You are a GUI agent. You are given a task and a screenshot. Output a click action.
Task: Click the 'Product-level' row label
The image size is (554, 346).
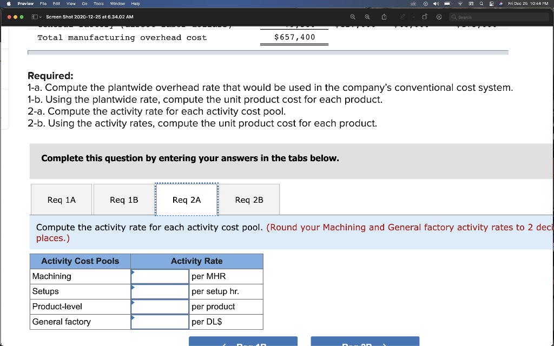(57, 307)
